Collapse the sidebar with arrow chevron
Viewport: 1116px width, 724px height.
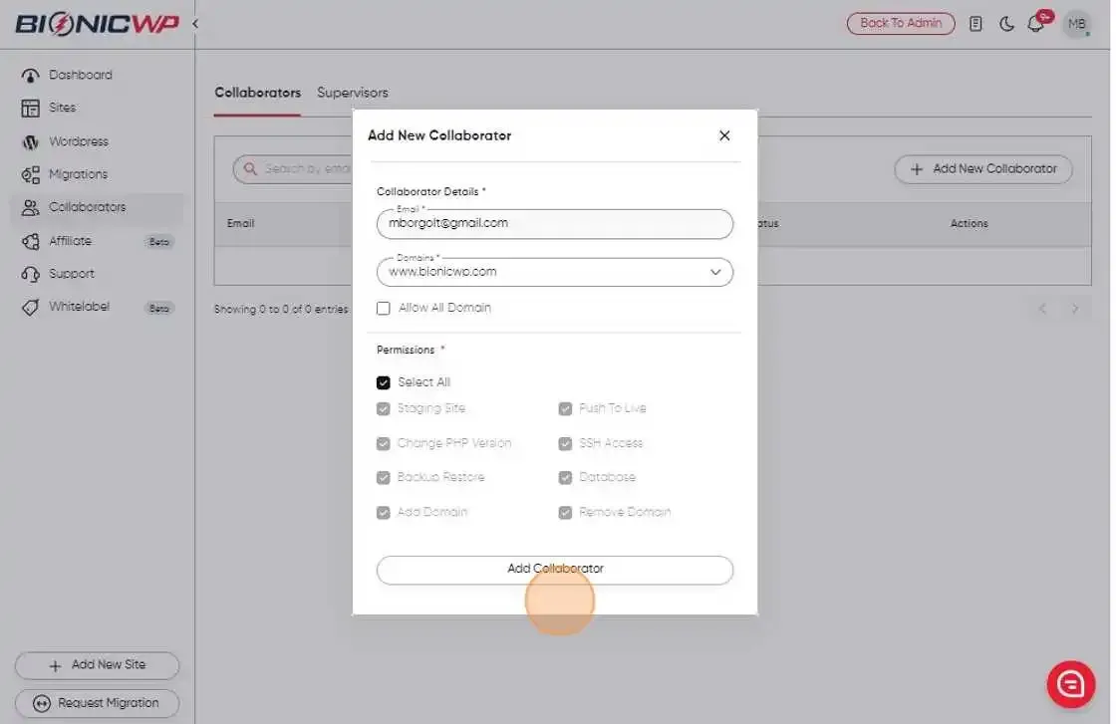(x=195, y=24)
